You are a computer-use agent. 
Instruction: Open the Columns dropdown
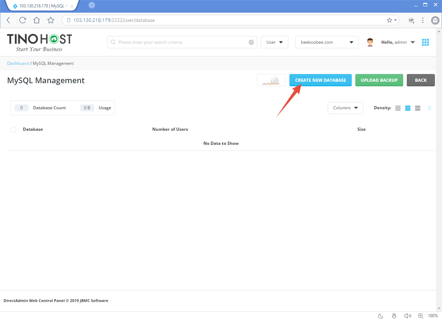click(345, 108)
